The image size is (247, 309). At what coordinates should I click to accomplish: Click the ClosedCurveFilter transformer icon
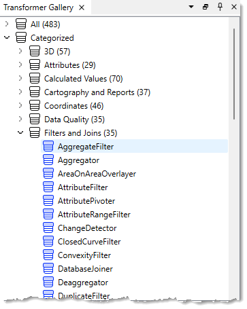click(x=48, y=241)
